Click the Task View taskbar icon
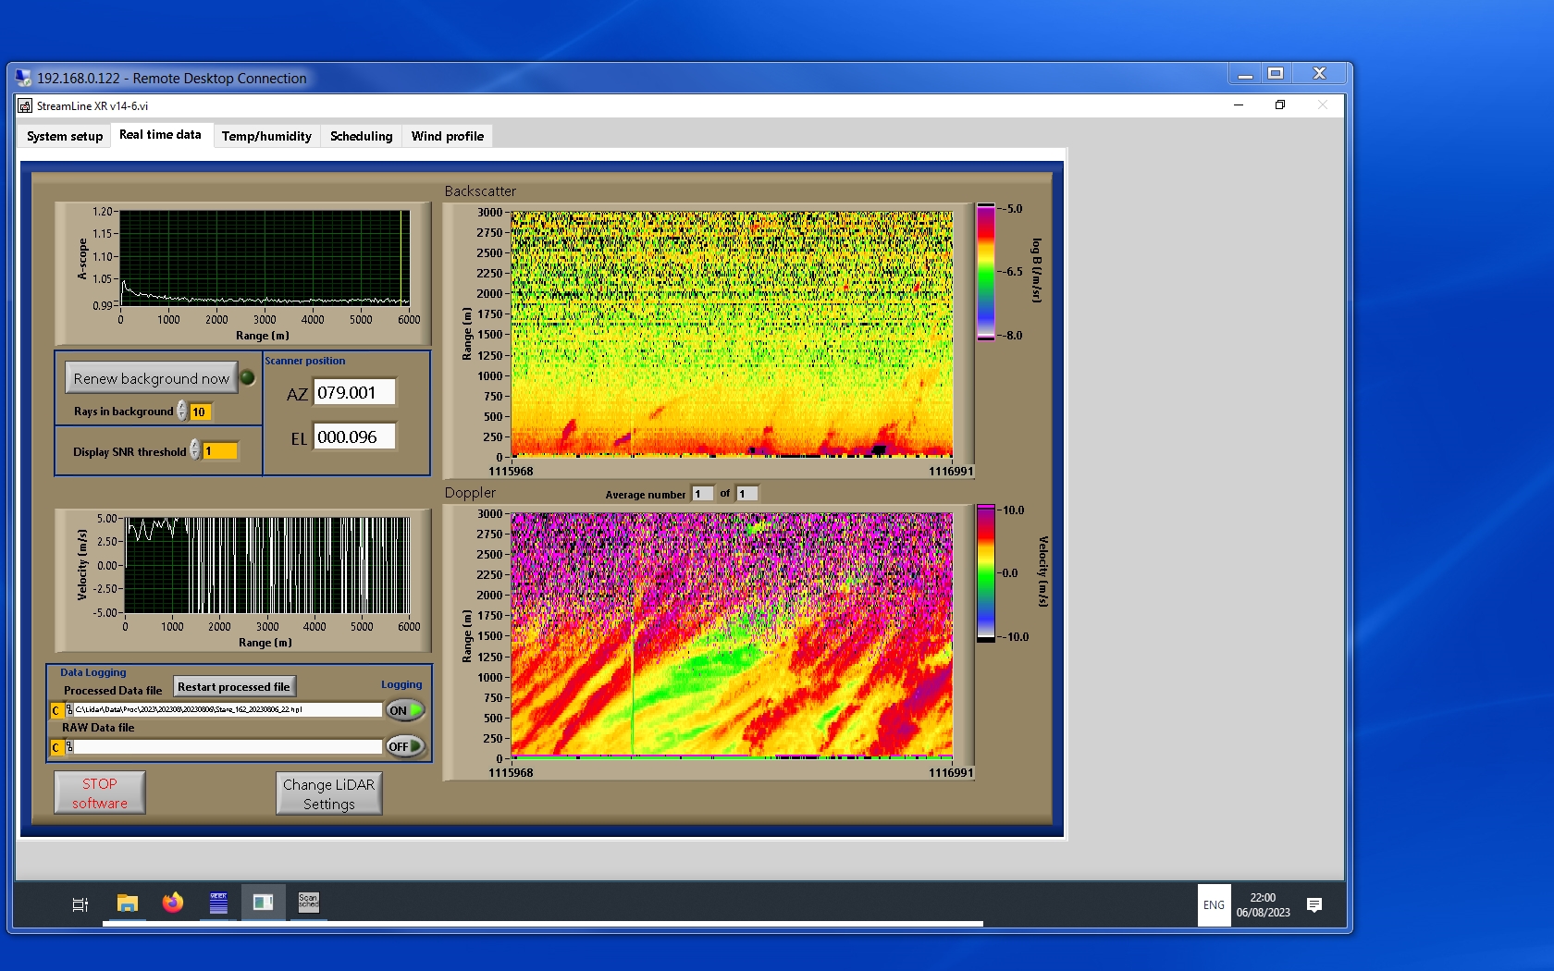Image resolution: width=1554 pixels, height=971 pixels. pos(80,904)
